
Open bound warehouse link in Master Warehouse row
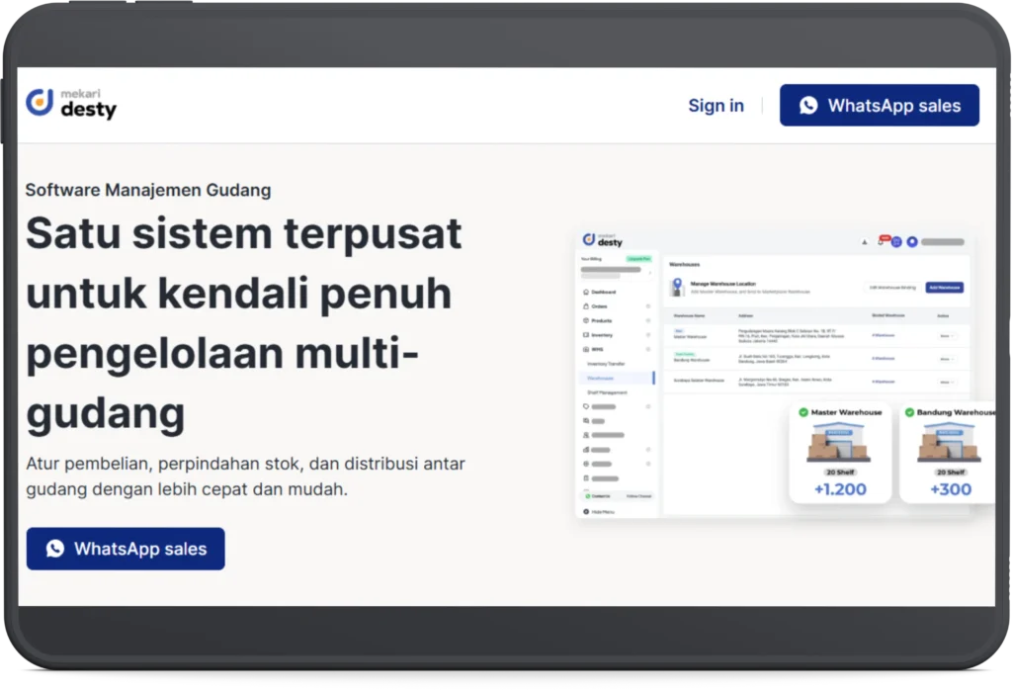click(883, 335)
